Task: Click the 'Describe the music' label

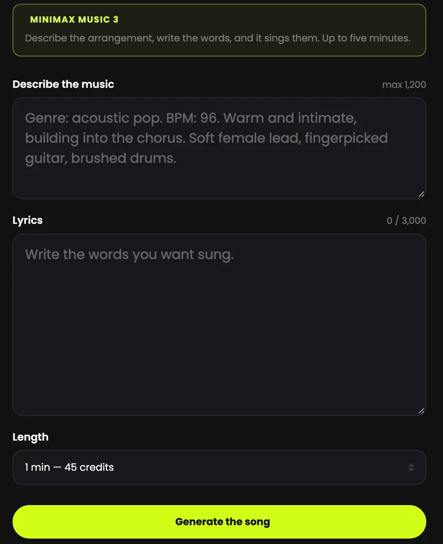Action: (x=63, y=84)
